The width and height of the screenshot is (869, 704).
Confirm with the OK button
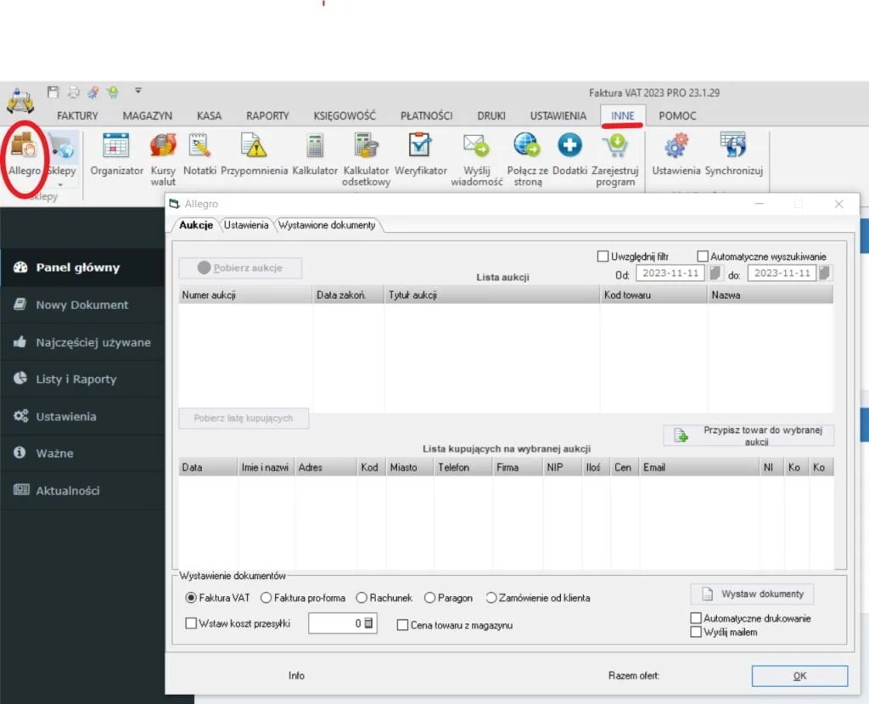pos(799,676)
